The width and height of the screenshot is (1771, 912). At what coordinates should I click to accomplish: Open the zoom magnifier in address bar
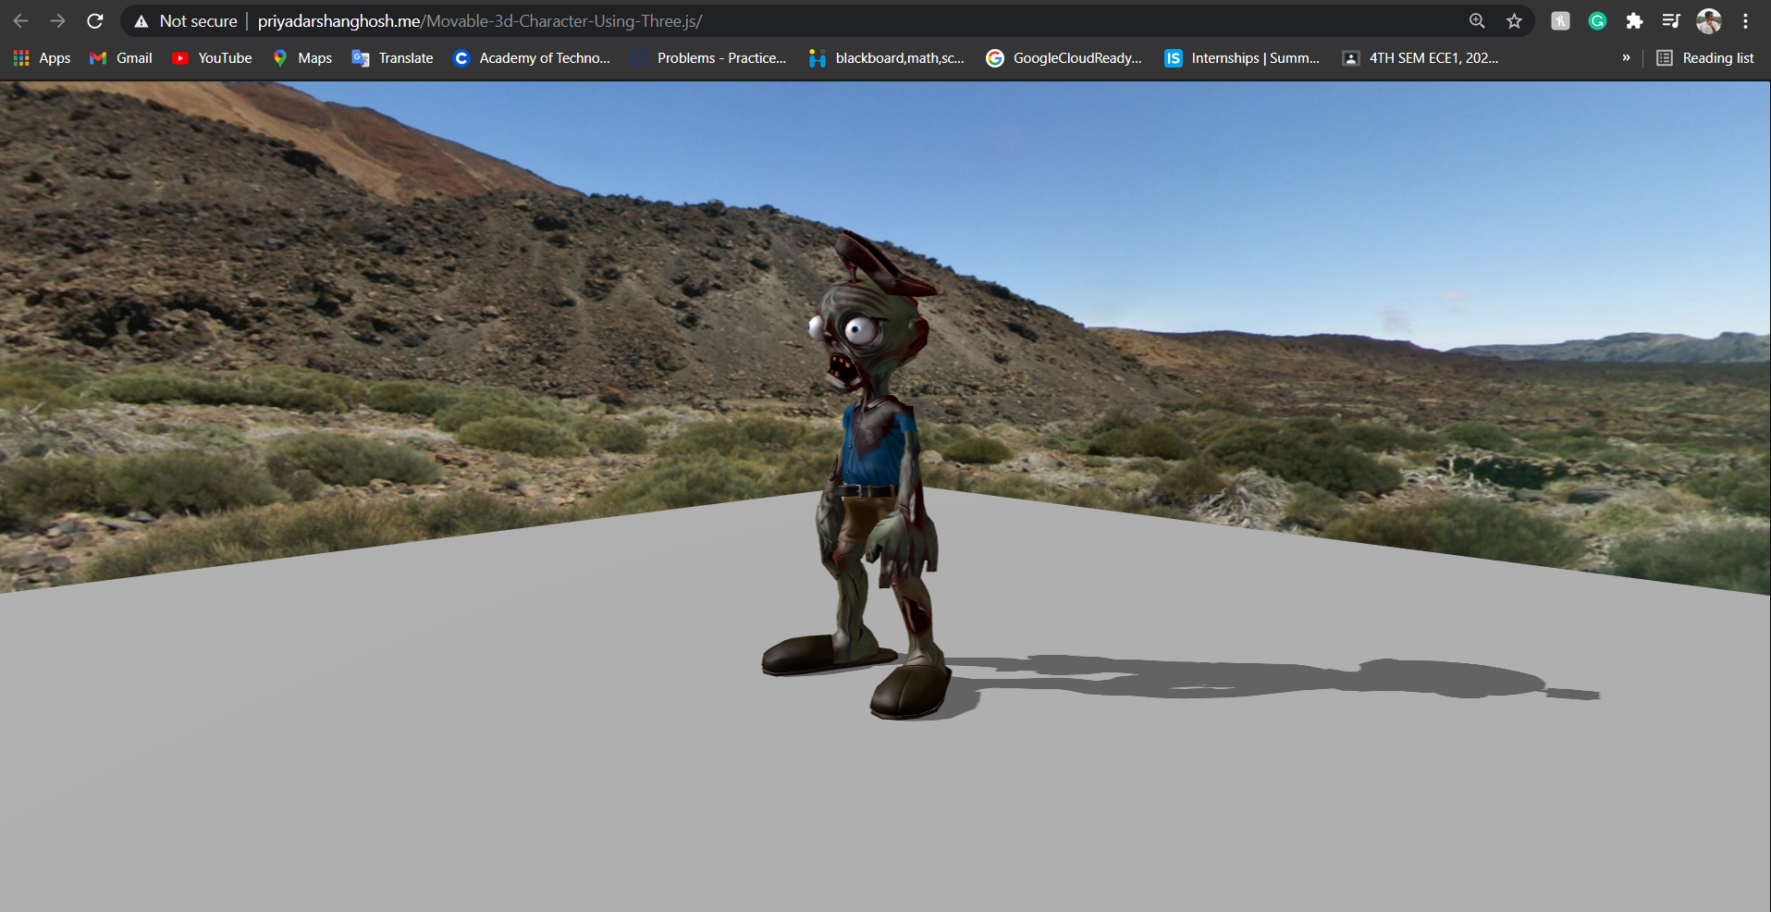click(1477, 20)
